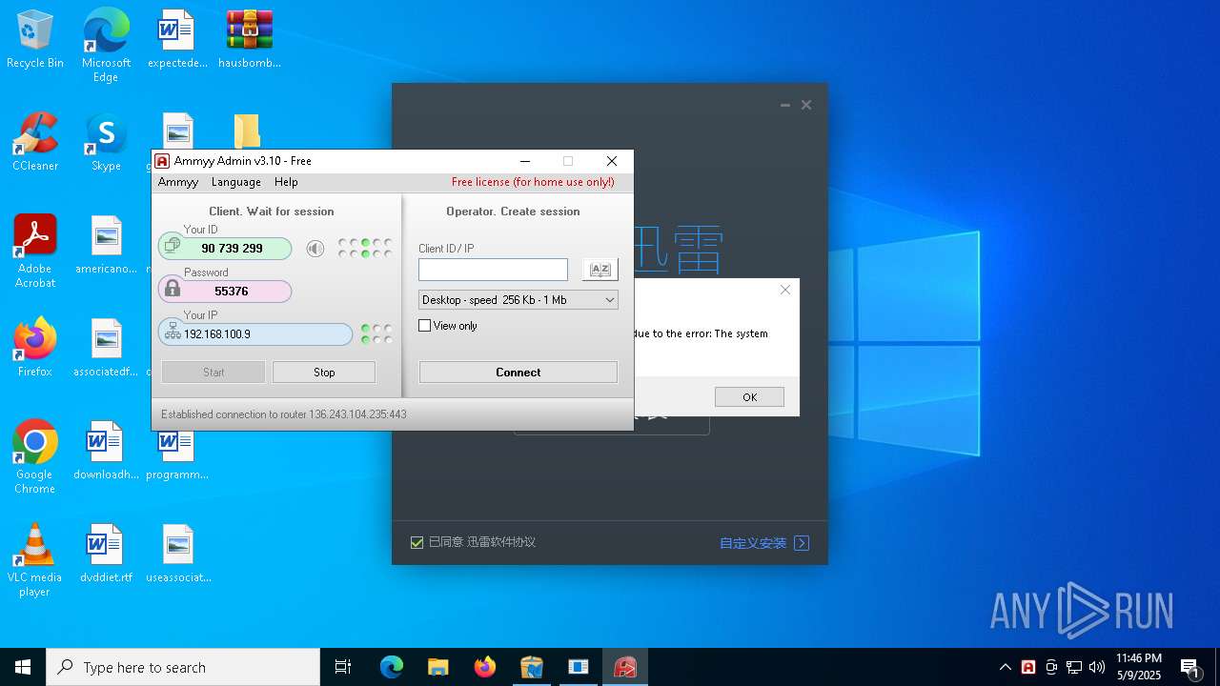Open Adobe Acrobat desktop shortcut
The height and width of the screenshot is (686, 1220).
coord(35,252)
